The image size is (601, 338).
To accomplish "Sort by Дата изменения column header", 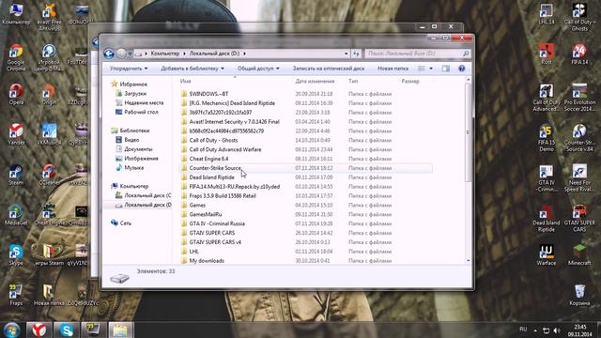I will 315,82.
